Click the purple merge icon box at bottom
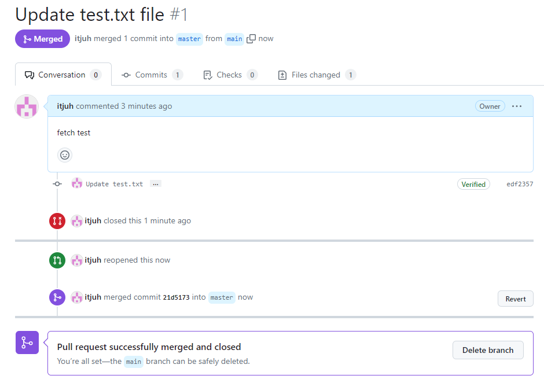544x383 pixels. click(x=27, y=343)
